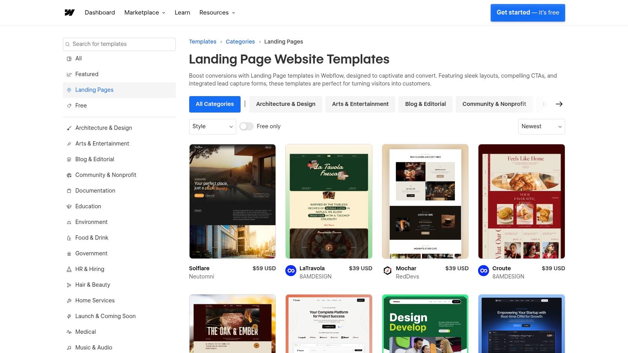628x353 pixels.
Task: Open the Croute Feels Like Home thumbnail
Action: [522, 202]
